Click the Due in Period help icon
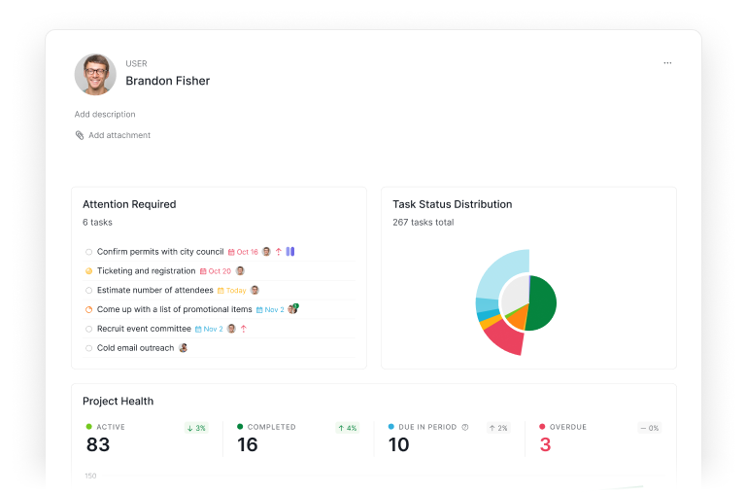The width and height of the screenshot is (746, 494). [465, 427]
